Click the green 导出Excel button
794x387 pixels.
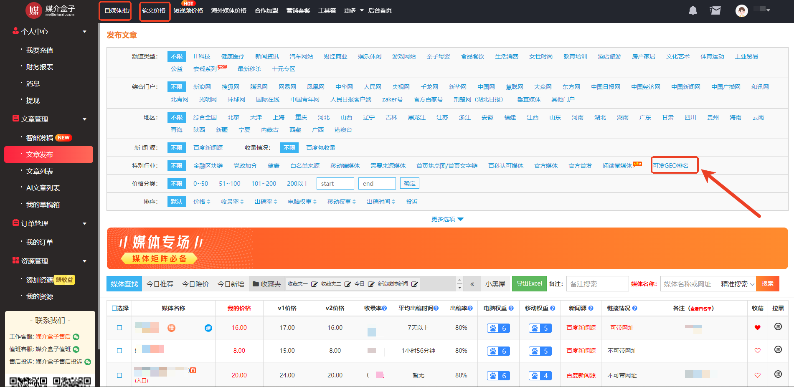(529, 284)
